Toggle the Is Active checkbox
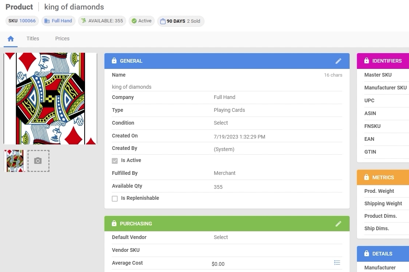 (x=115, y=161)
